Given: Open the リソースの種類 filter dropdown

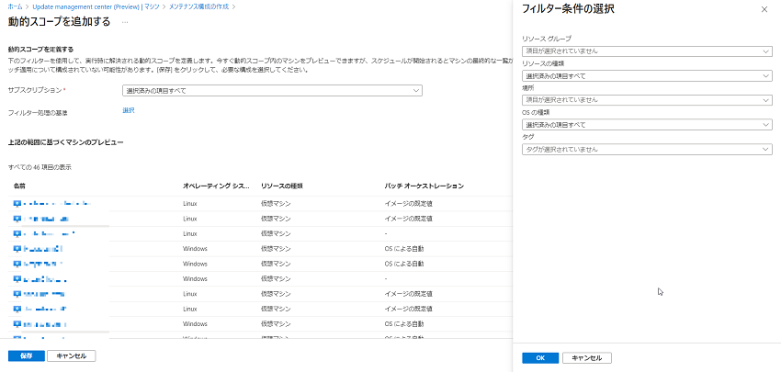Looking at the screenshot, I should pos(646,75).
